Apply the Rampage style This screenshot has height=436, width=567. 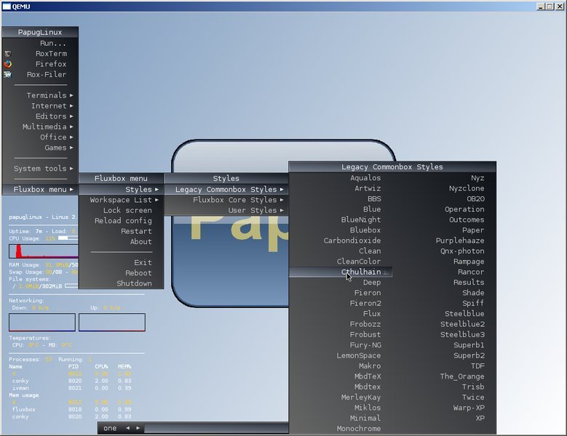coord(444,262)
